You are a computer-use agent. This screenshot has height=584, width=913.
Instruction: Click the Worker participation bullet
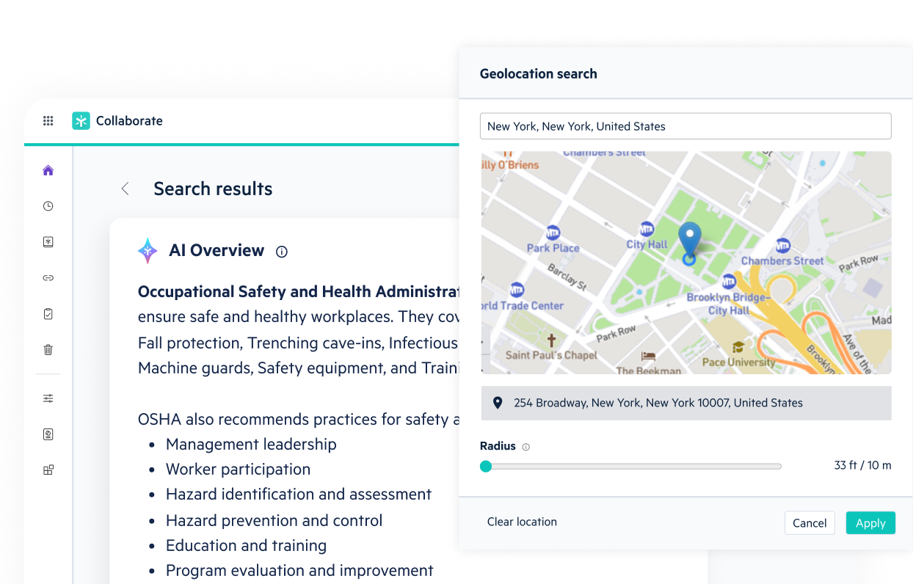click(238, 469)
